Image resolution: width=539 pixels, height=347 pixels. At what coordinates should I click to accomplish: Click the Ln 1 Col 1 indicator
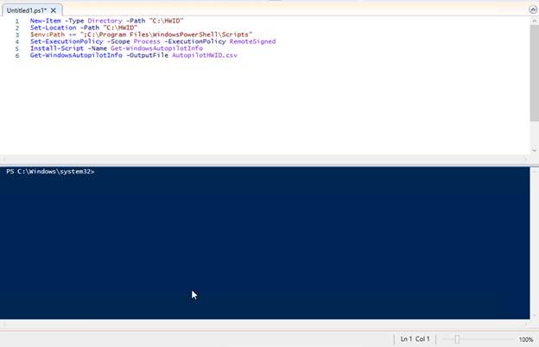click(x=415, y=340)
